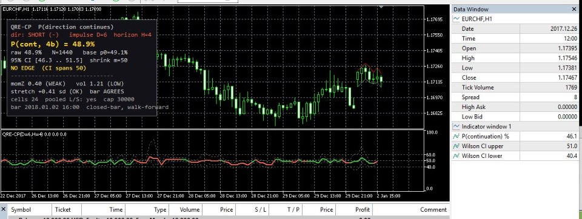Screen dimensions: 582x219
Task: Sort trades by the Ticket column header
Action: point(66,209)
